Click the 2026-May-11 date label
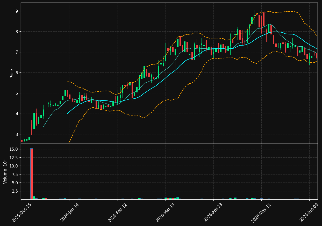The width and height of the screenshot is (322, 226). 261,213
